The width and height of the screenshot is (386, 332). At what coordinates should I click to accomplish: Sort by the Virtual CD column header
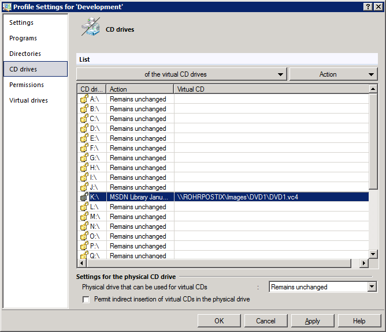click(x=270, y=89)
